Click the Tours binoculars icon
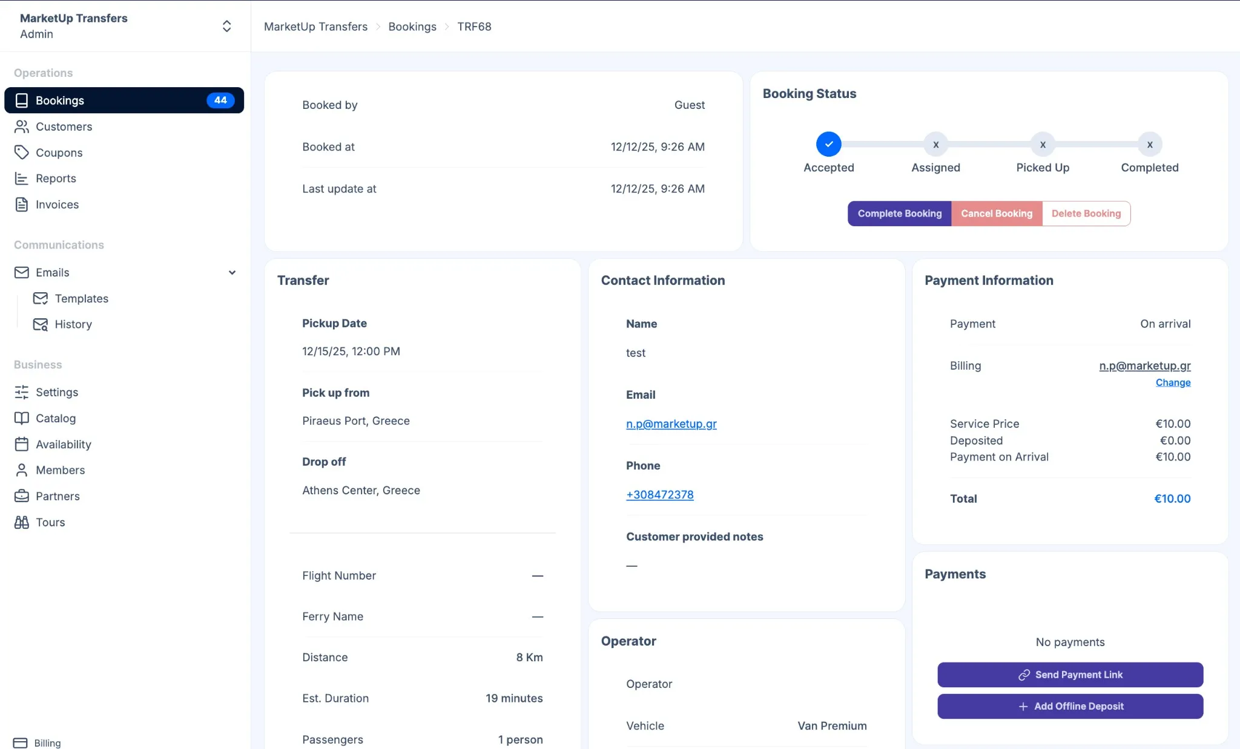 pos(22,522)
